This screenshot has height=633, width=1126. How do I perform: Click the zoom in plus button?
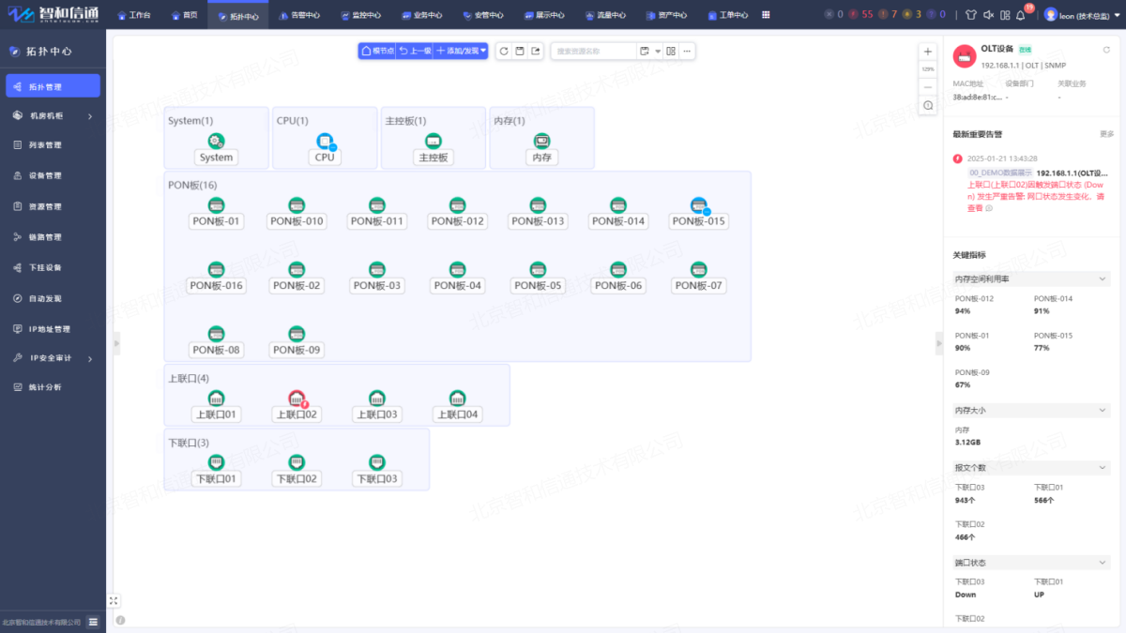[928, 53]
